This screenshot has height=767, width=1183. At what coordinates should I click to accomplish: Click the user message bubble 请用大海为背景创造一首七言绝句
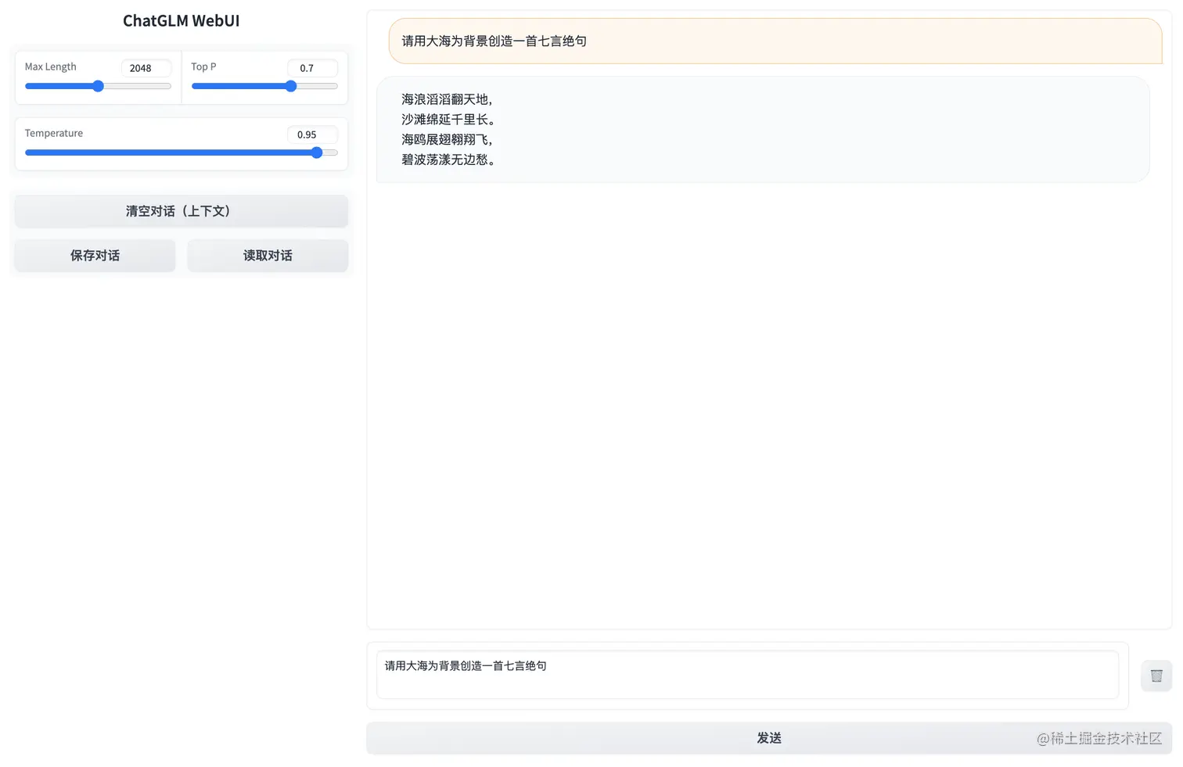coord(775,41)
